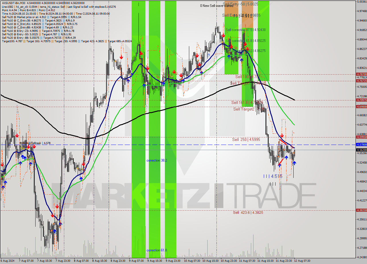Click the '9 Aug 23:30' time axis label
The image size is (367, 264).
[173, 261]
